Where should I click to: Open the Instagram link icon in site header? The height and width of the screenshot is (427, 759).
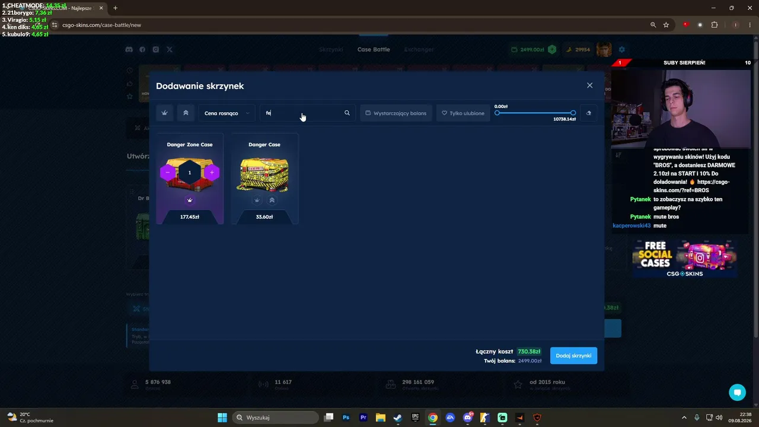[x=156, y=49]
